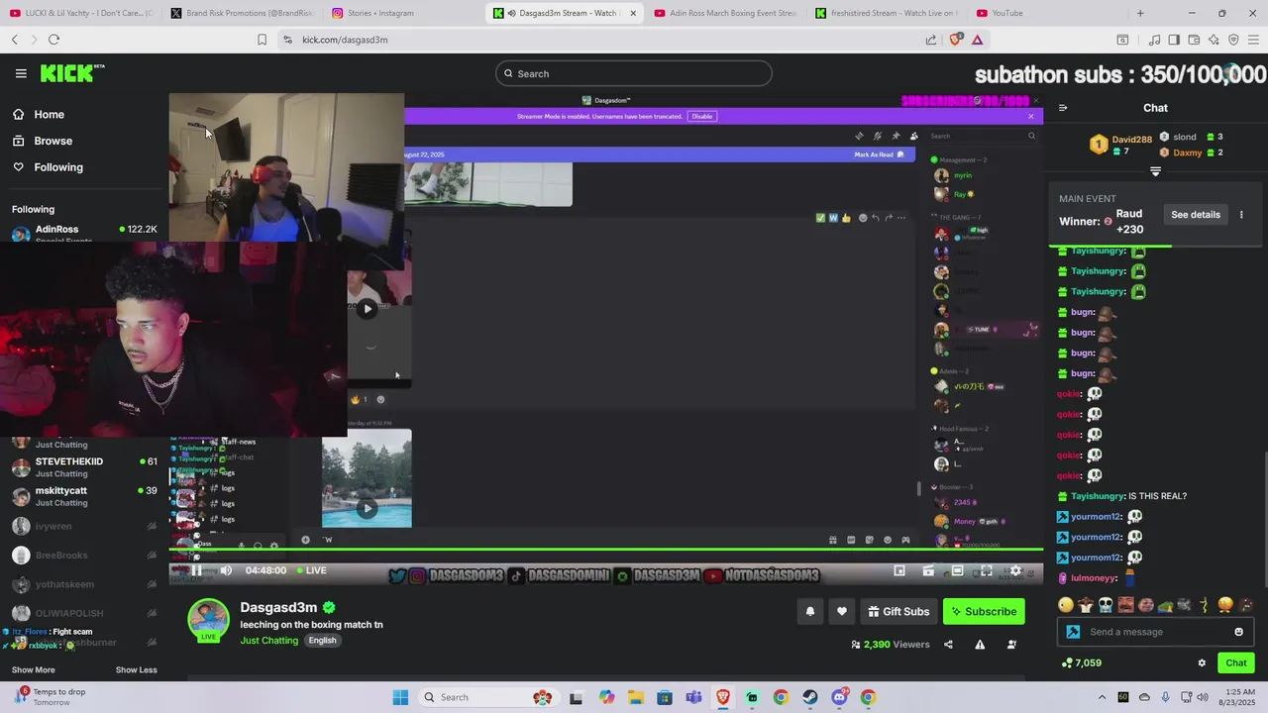The width and height of the screenshot is (1268, 713).
Task: Click Dasgasd3m channel avatar
Action: 208,621
